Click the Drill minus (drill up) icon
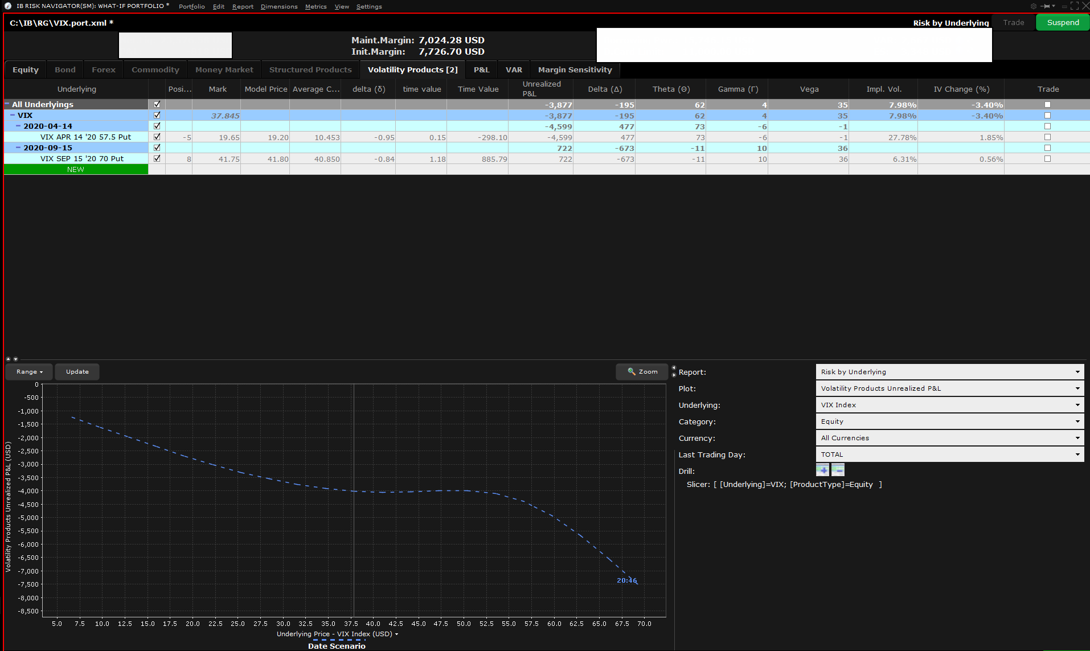This screenshot has height=651, width=1090. 838,470
